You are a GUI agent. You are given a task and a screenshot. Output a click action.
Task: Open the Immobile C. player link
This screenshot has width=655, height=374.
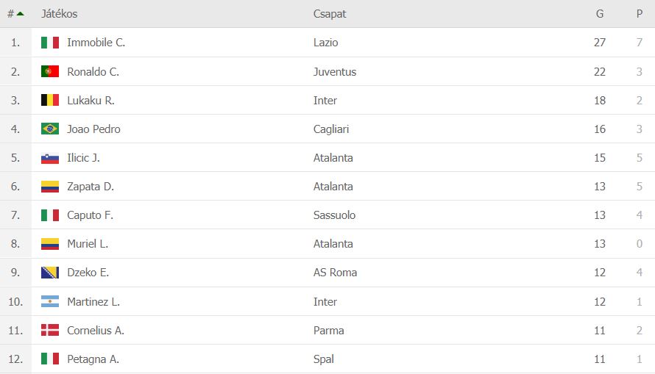(x=96, y=43)
